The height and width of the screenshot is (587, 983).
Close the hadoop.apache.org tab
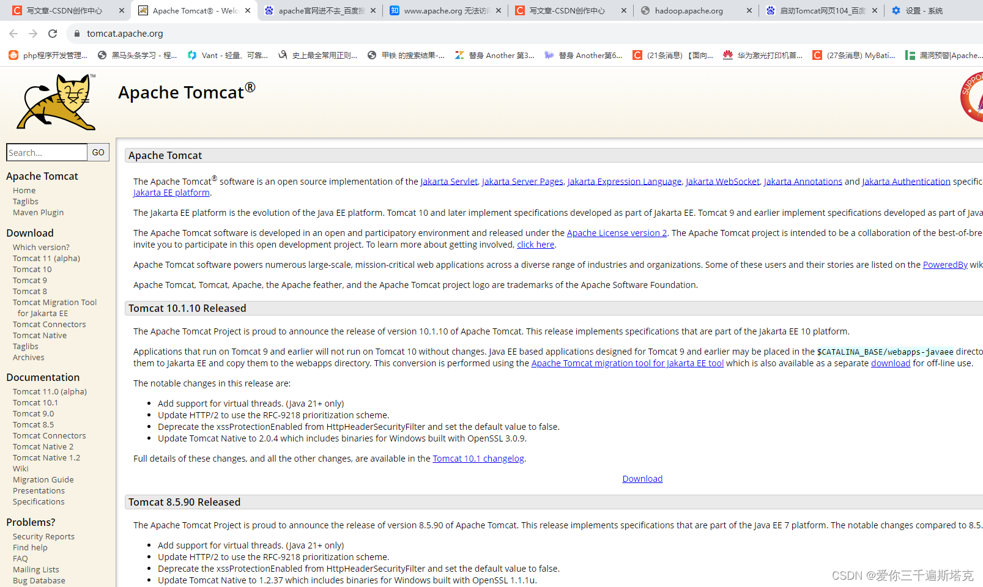(x=749, y=10)
